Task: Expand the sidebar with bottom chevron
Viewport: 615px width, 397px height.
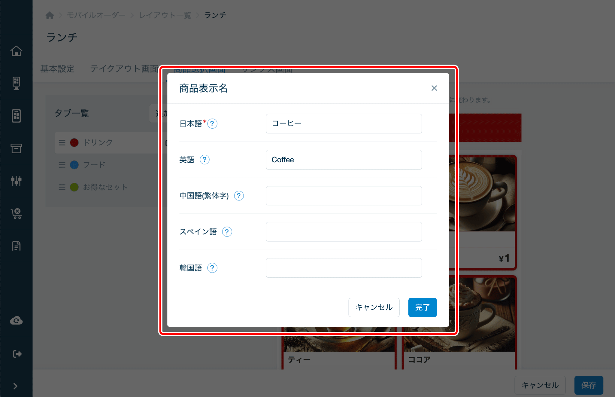Action: 15,386
